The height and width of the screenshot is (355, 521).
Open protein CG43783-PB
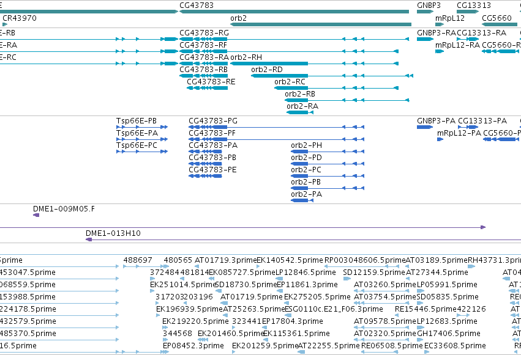click(212, 158)
